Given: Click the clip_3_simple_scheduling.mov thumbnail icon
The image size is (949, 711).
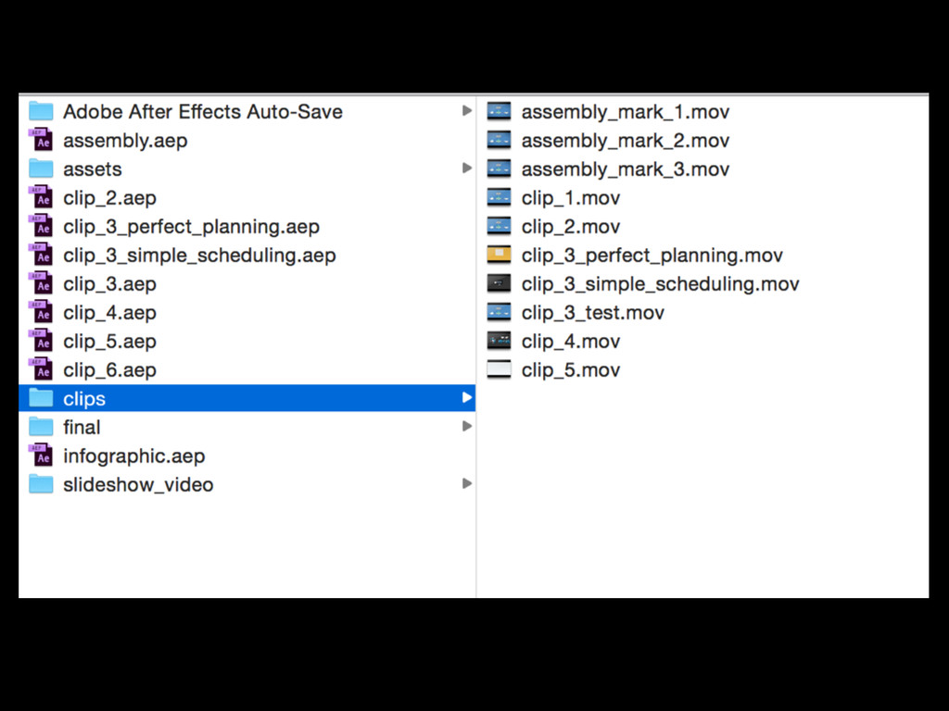Looking at the screenshot, I should 499,284.
